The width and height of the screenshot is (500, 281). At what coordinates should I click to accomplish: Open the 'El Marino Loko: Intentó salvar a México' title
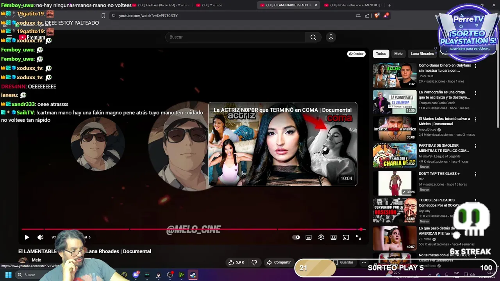(444, 121)
